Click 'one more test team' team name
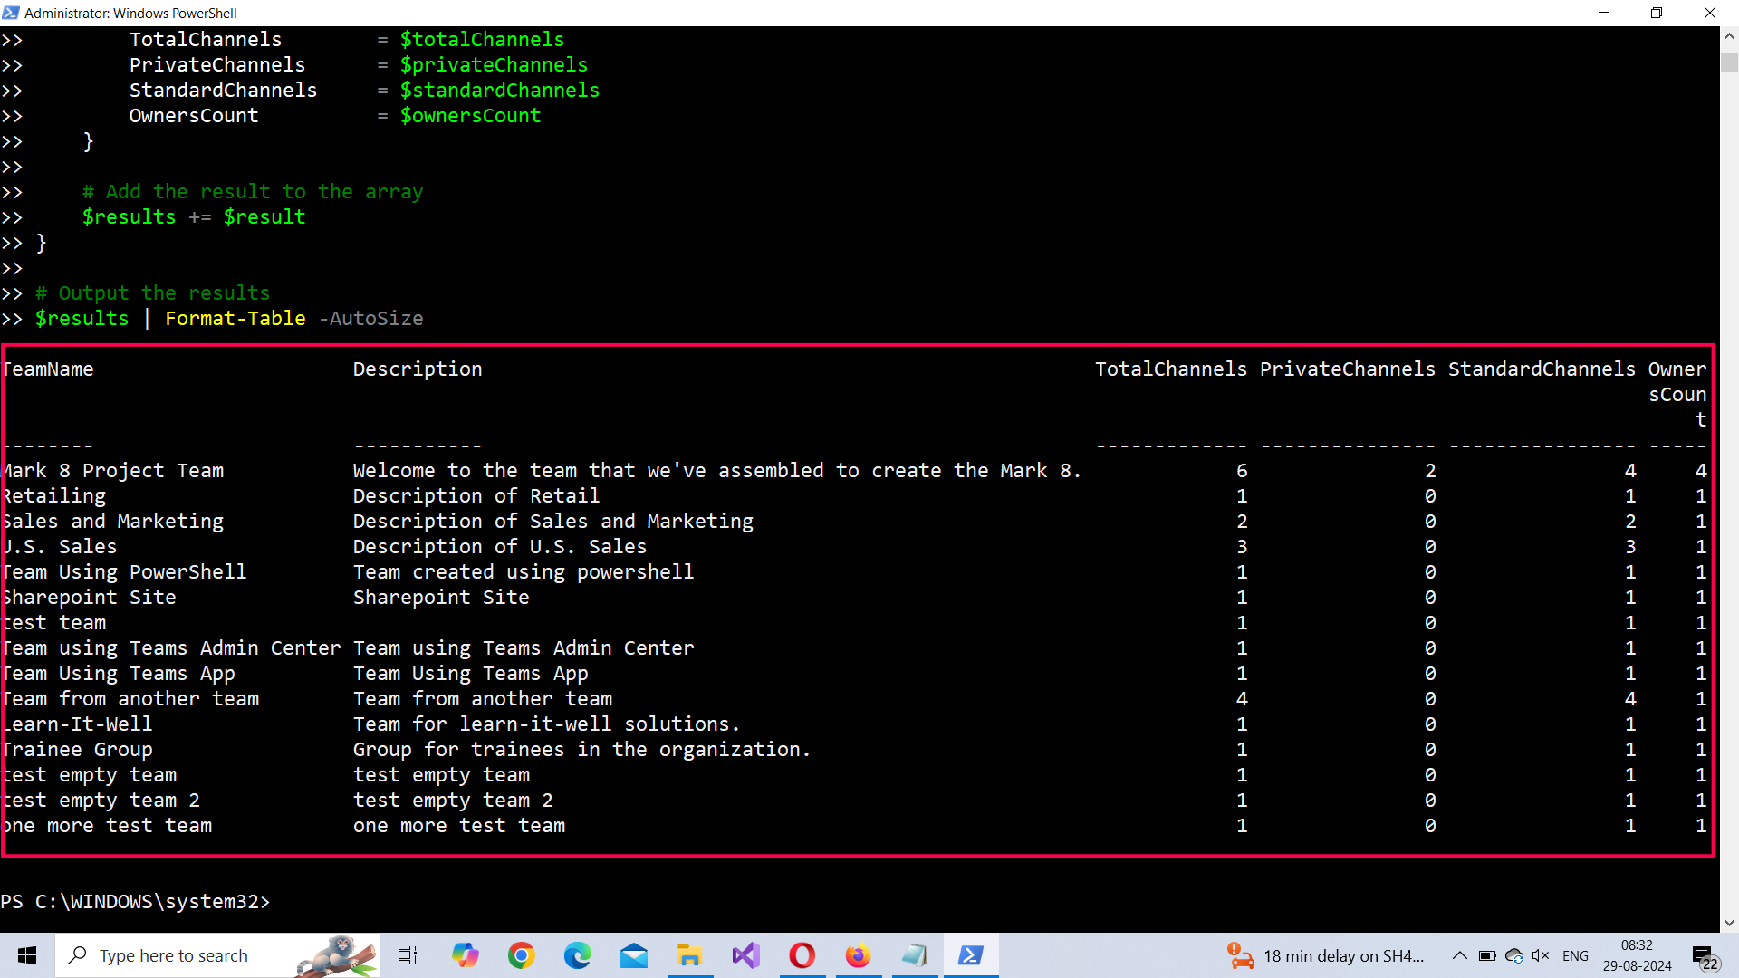This screenshot has height=978, width=1739. click(x=107, y=826)
